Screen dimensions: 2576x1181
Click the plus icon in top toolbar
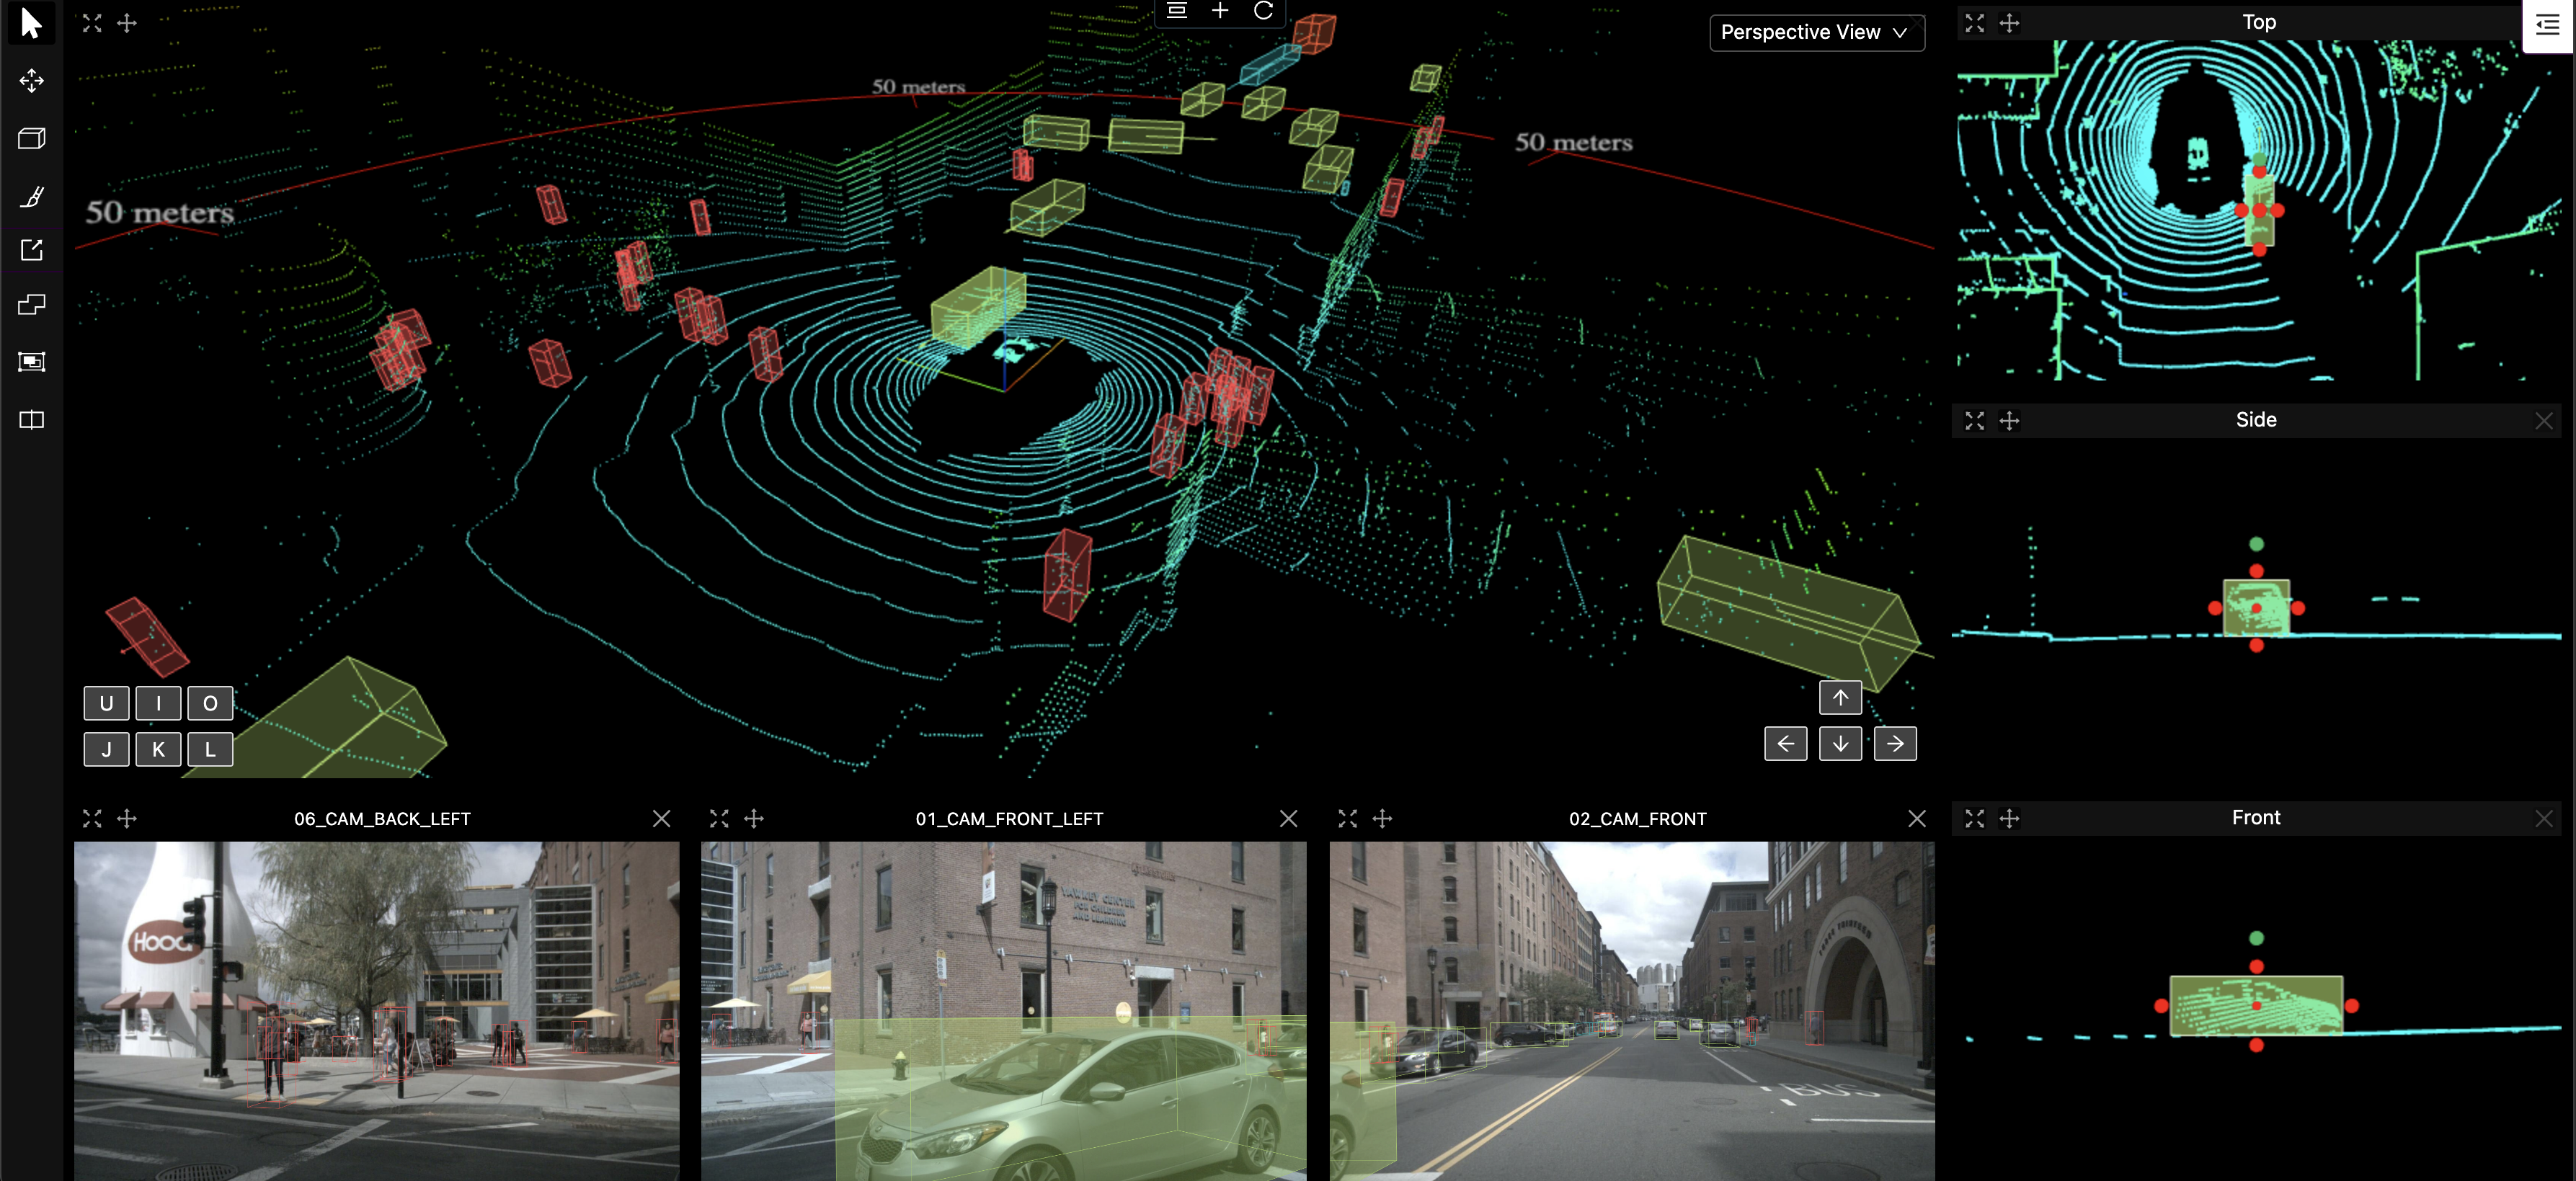coord(1220,11)
